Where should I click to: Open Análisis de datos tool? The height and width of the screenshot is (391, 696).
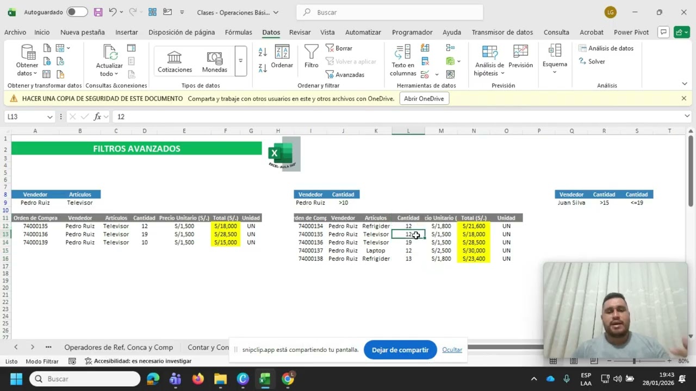coord(606,48)
